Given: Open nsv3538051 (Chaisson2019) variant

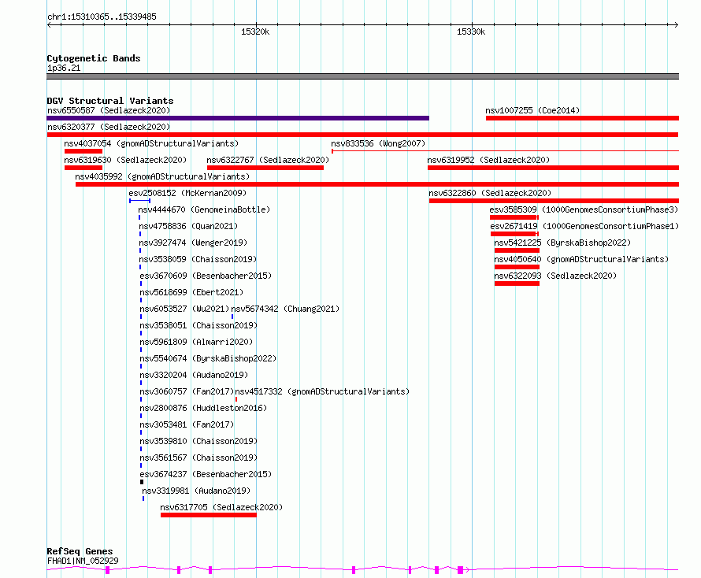Looking at the screenshot, I should pyautogui.click(x=199, y=325).
